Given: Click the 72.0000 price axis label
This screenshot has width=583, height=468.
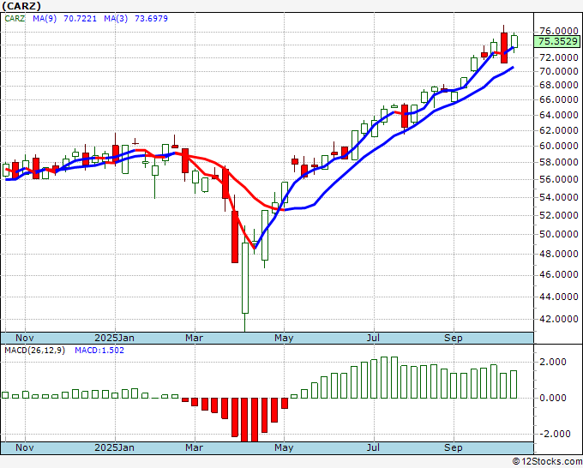Looking at the screenshot, I should (x=559, y=57).
